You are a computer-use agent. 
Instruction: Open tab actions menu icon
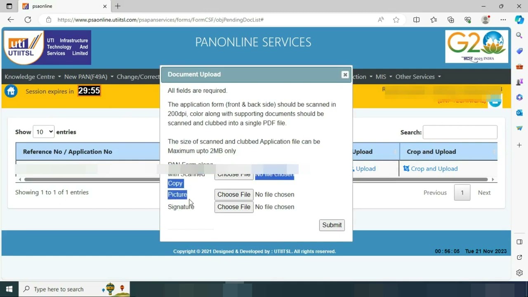click(x=9, y=6)
